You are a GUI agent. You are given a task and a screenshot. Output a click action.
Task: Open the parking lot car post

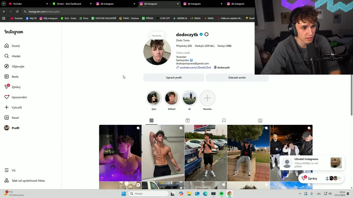pos(206,153)
